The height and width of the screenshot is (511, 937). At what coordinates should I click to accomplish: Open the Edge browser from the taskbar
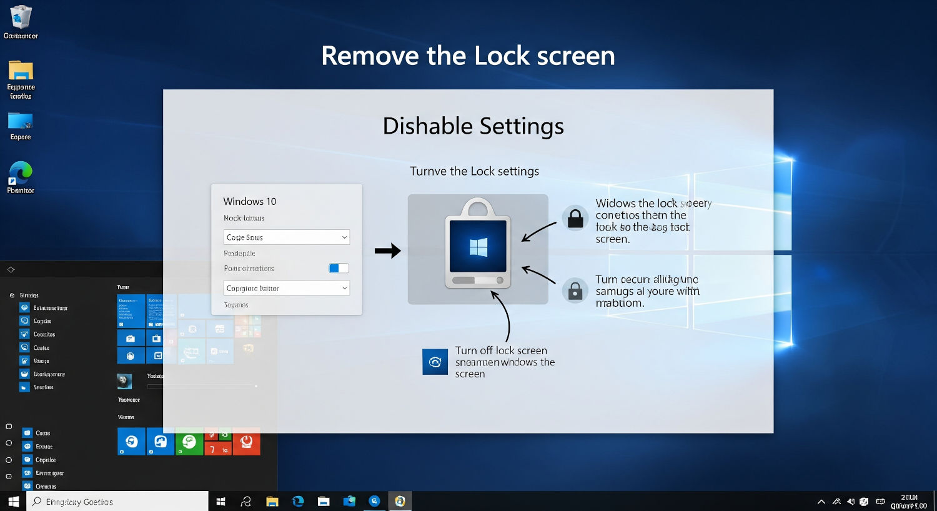point(298,501)
